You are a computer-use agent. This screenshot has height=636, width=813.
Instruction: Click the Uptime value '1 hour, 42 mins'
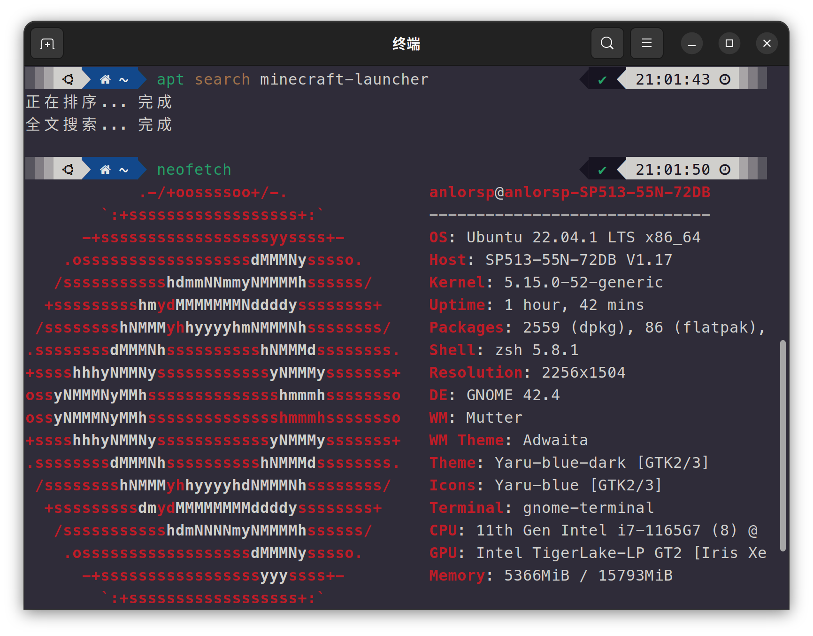[574, 305]
